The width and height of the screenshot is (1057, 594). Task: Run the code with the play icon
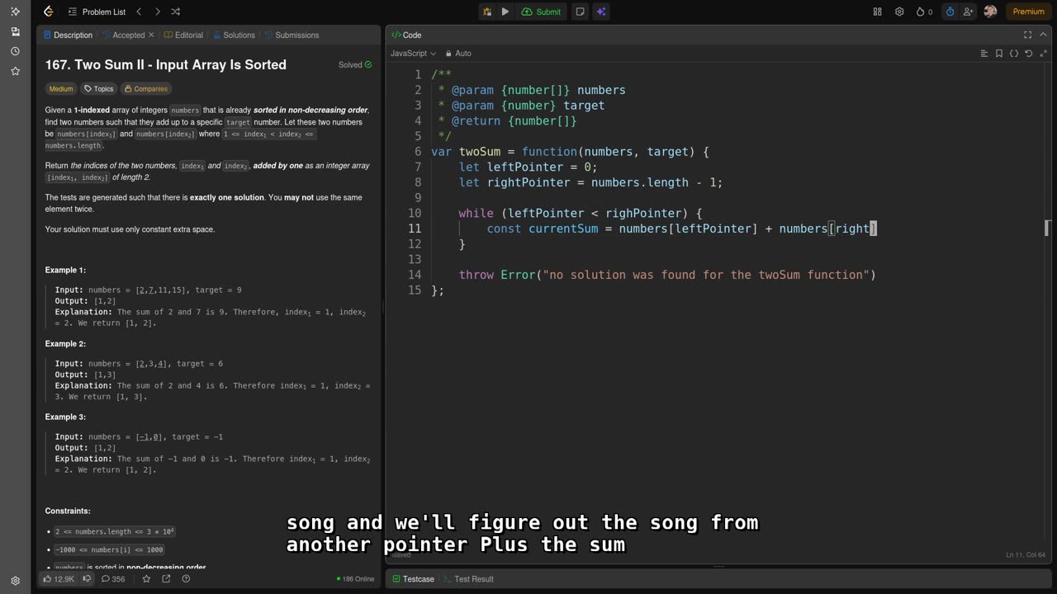pos(505,12)
